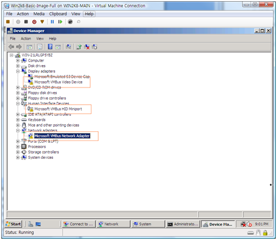Viewport: 277px width, 240px height.
Task: Expand the Storage controllers node
Action: [x=18, y=152]
